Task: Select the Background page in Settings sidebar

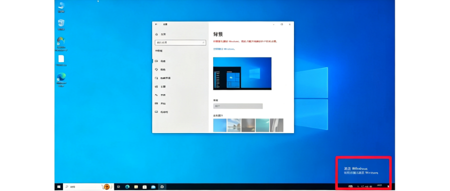Action: (x=160, y=61)
